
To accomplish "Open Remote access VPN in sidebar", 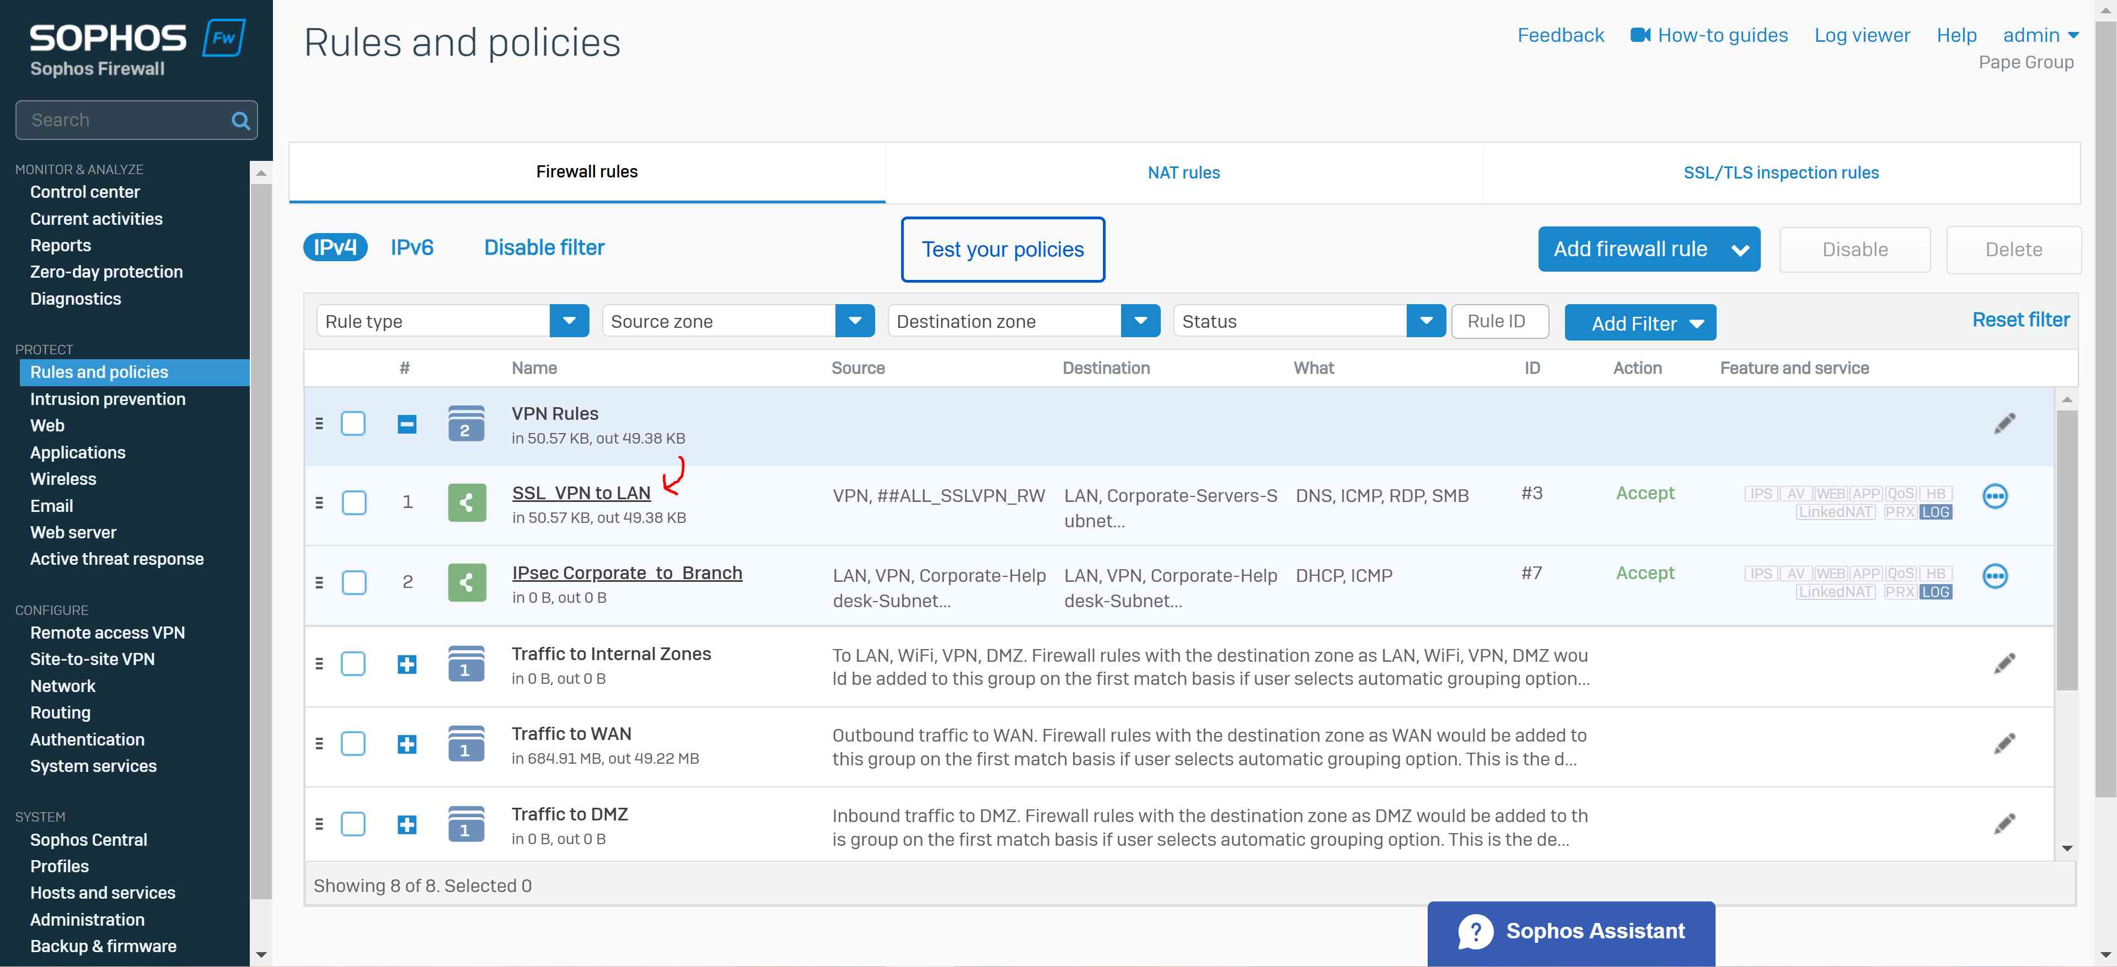I will (x=108, y=633).
